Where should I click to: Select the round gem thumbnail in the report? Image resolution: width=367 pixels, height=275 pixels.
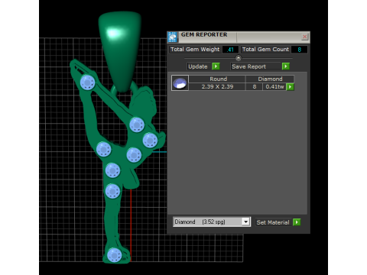point(180,83)
